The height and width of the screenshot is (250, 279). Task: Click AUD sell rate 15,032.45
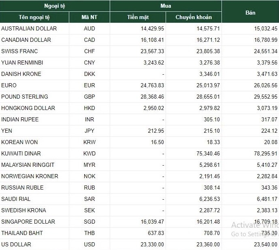tap(266, 28)
